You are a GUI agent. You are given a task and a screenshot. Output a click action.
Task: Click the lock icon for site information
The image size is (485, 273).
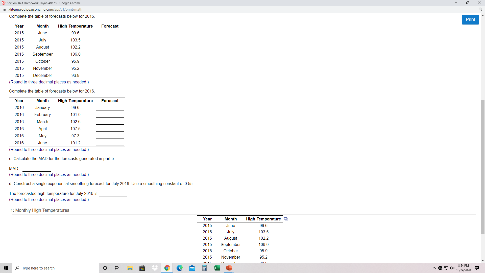[4, 9]
